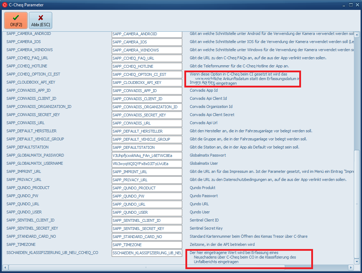
Task: Click the SAPP_DEFAULTSTATION value field
Action: [x=147, y=147]
